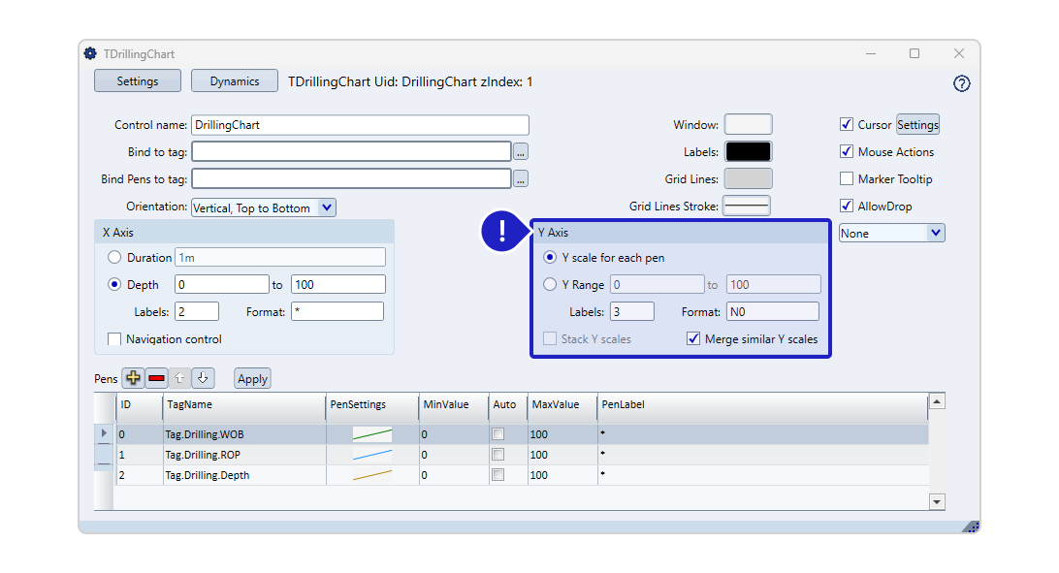1059x573 pixels.
Task: Click the move pen down arrow
Action: point(203,378)
